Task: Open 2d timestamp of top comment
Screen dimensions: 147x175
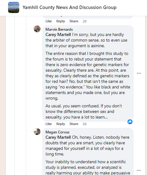Action: [x=84, y=21]
